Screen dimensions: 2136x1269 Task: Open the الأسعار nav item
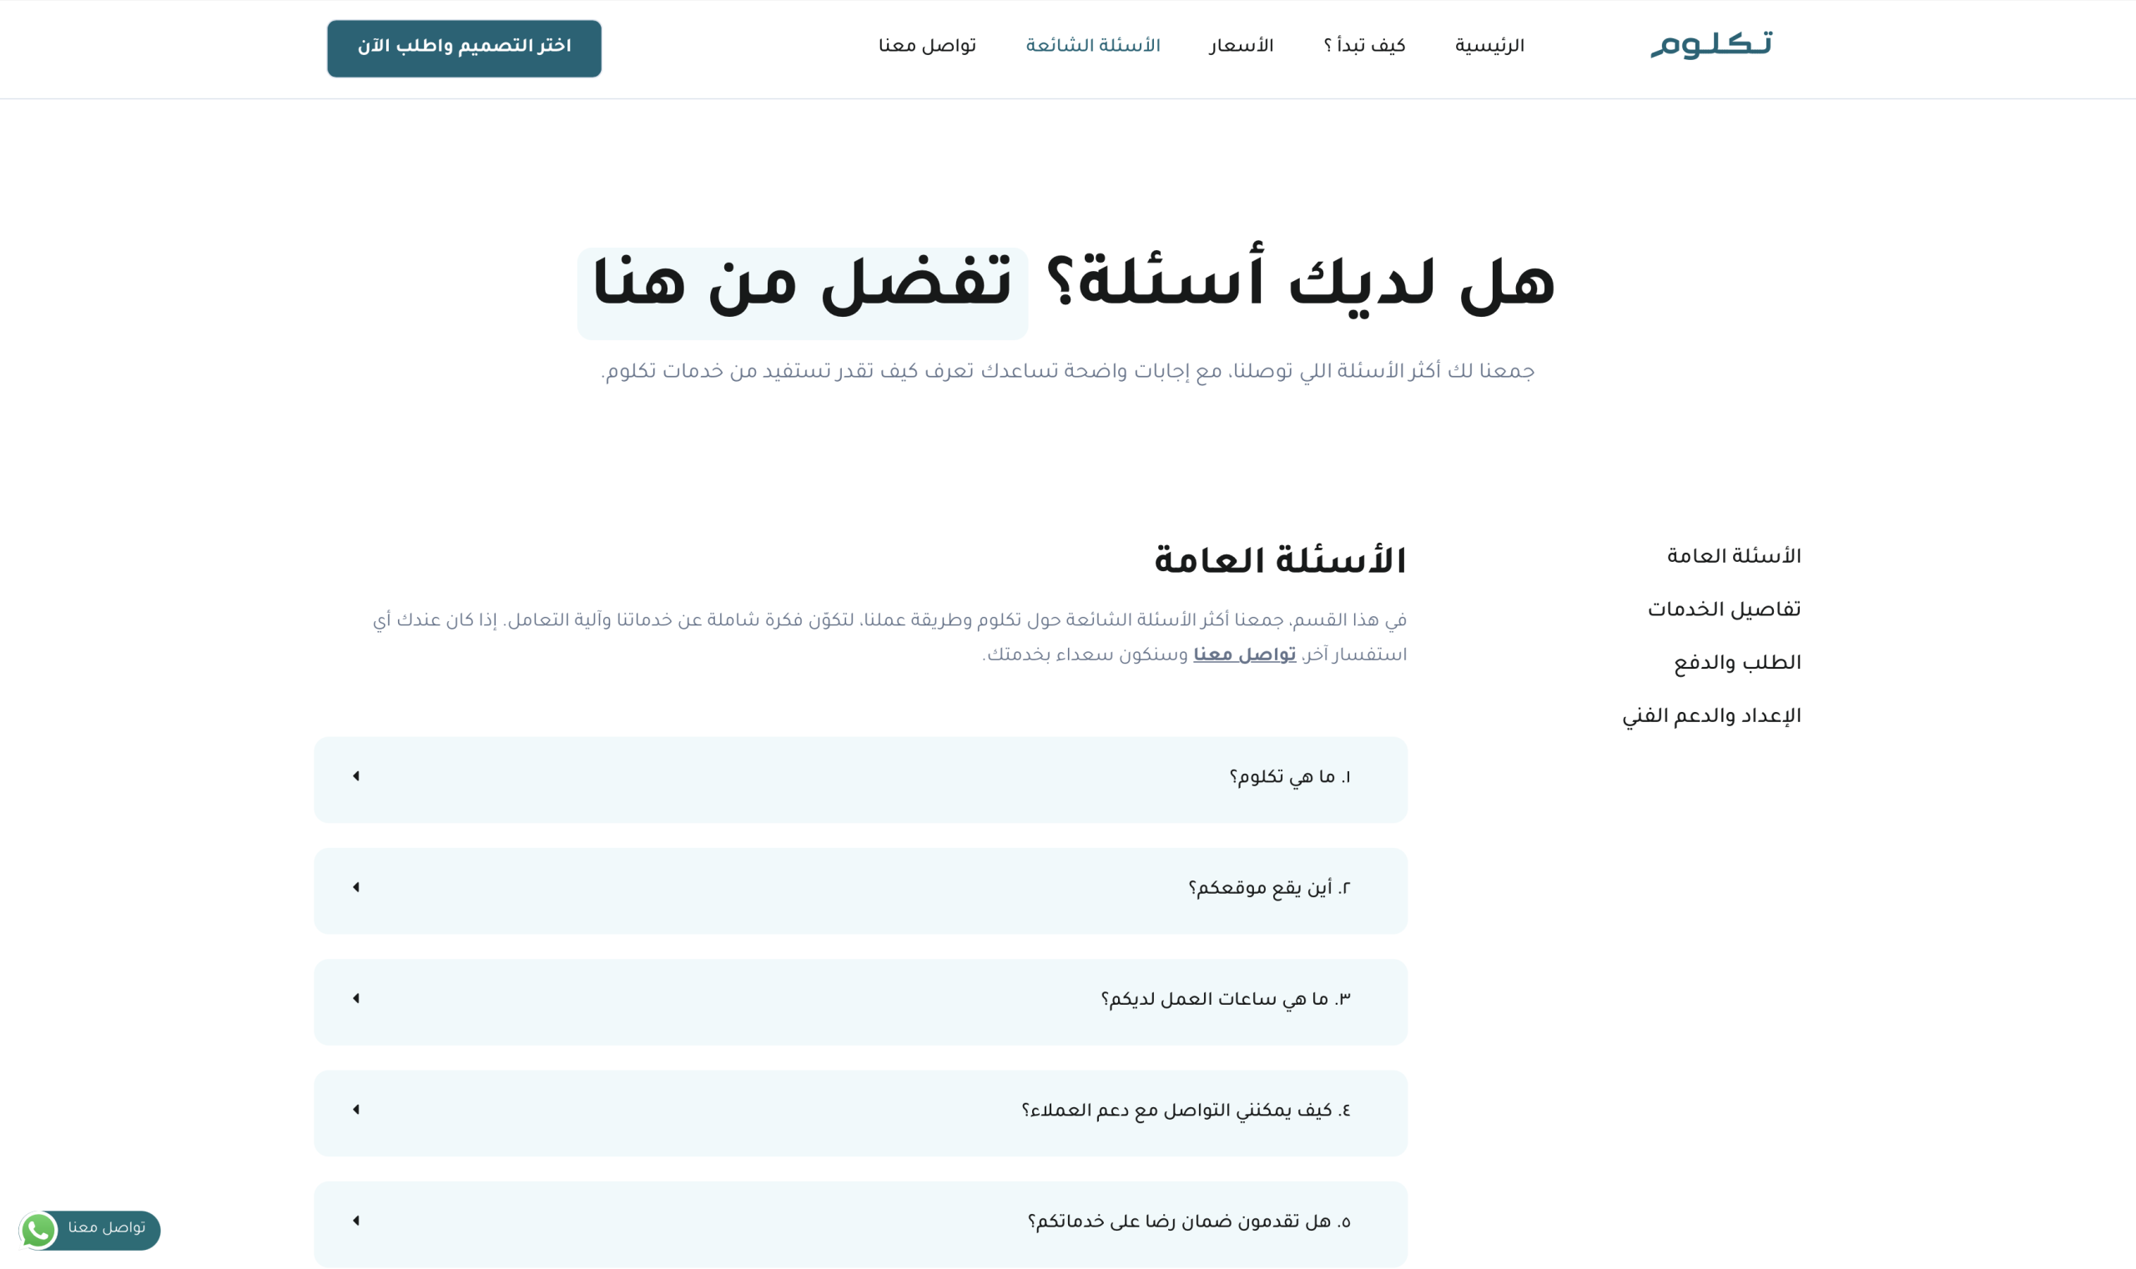click(1241, 46)
